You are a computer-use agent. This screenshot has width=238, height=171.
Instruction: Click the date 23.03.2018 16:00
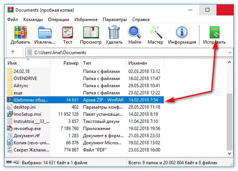click(x=144, y=150)
